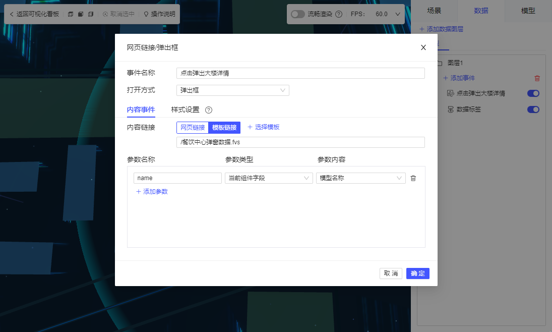
Task: Switch to 样式设置 tab
Action: pos(185,109)
